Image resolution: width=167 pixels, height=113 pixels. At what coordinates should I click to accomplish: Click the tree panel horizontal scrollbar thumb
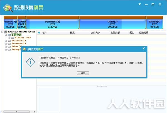[x=17, y=112]
